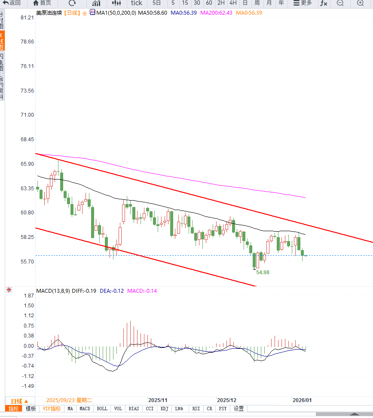The height and width of the screenshot is (418, 373).
Task: Click the MA50:58.60 value label
Action: (153, 13)
